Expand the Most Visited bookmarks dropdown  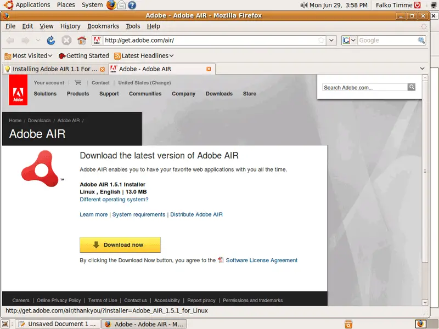[x=50, y=56]
